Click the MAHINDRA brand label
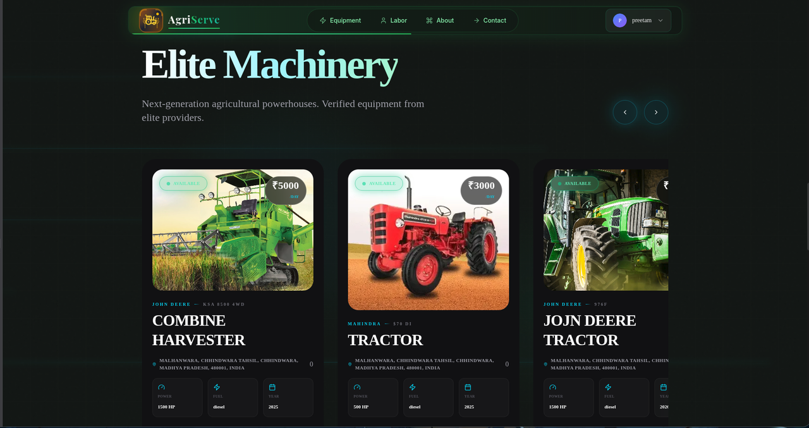809x428 pixels. [x=364, y=324]
